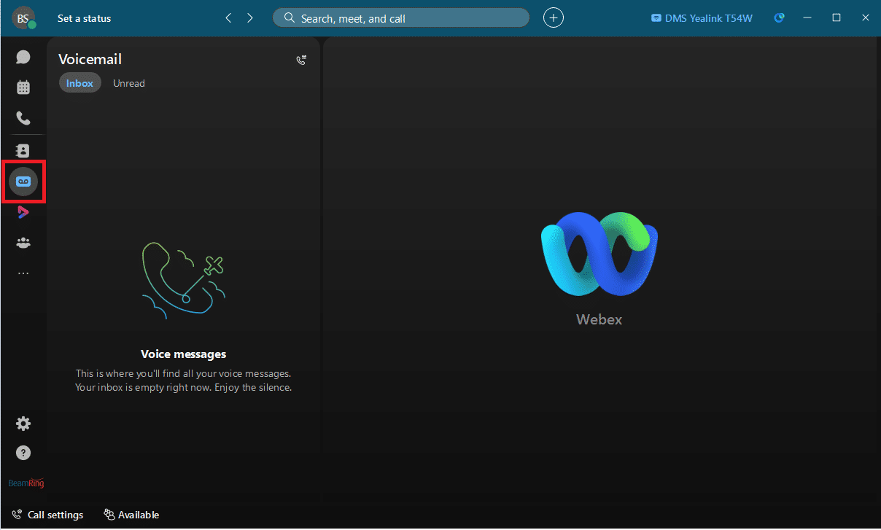Click the Voice messages heading text
This screenshot has height=530, width=881.
(184, 354)
